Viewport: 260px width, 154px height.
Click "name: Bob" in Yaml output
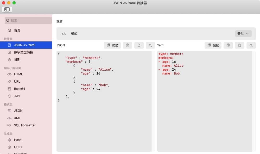pos(171,73)
